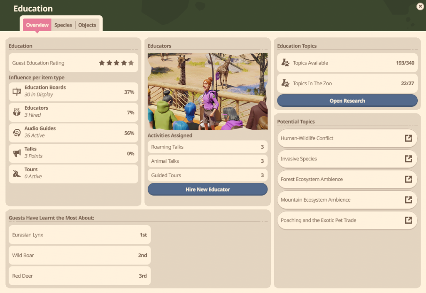Image resolution: width=426 pixels, height=293 pixels.
Task: Open Mountain Ecosystem Ambience link icon
Action: point(409,199)
